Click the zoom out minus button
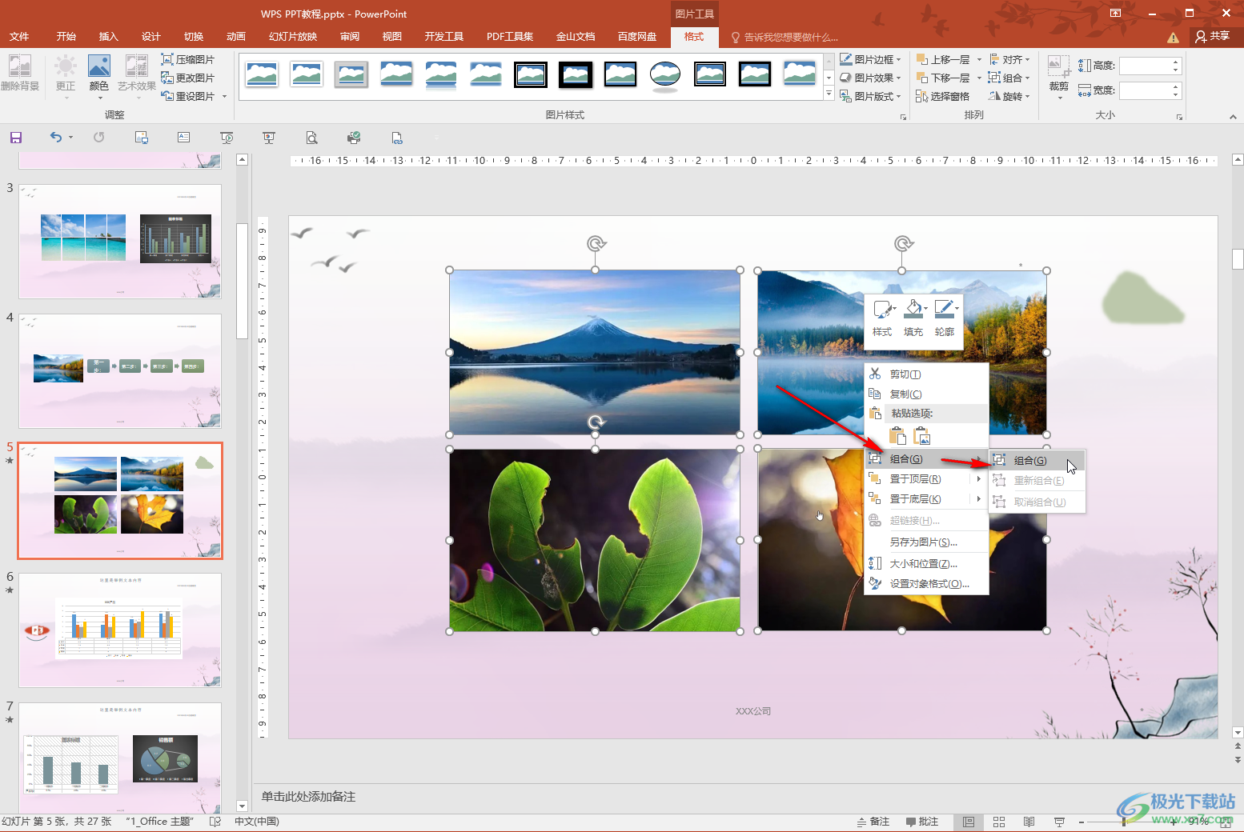Viewport: 1244px width, 832px height. (1081, 822)
